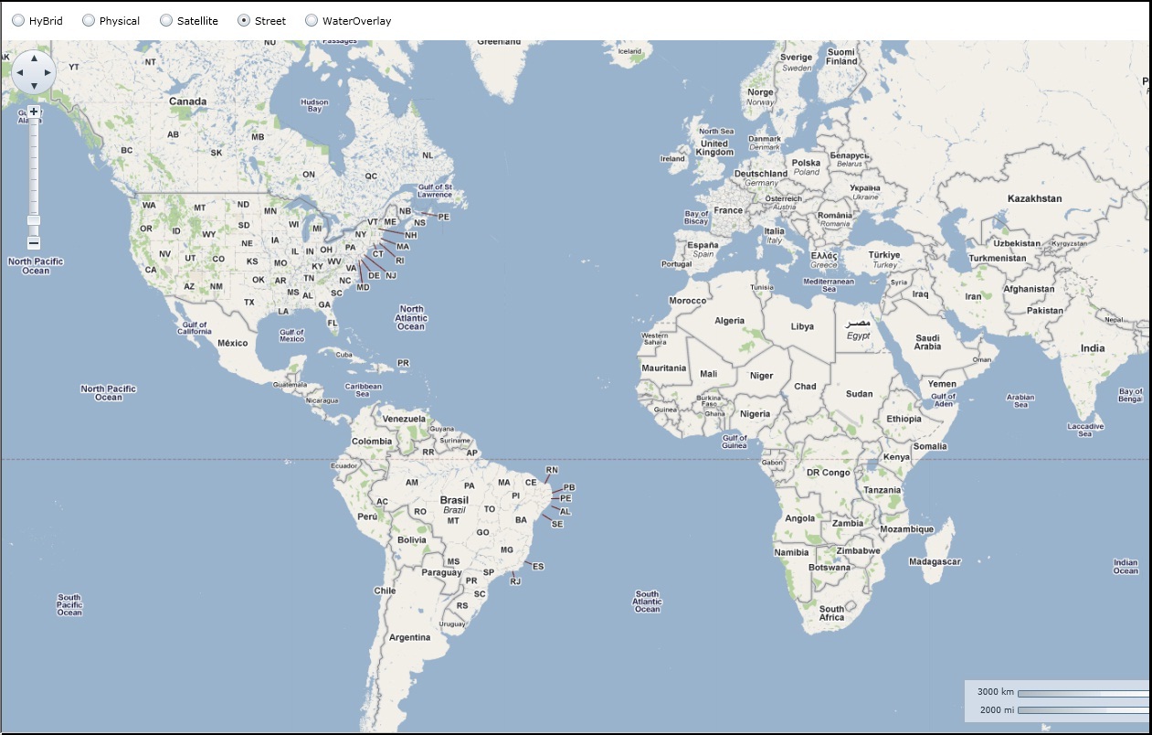Click the Tanzania label

click(x=882, y=490)
